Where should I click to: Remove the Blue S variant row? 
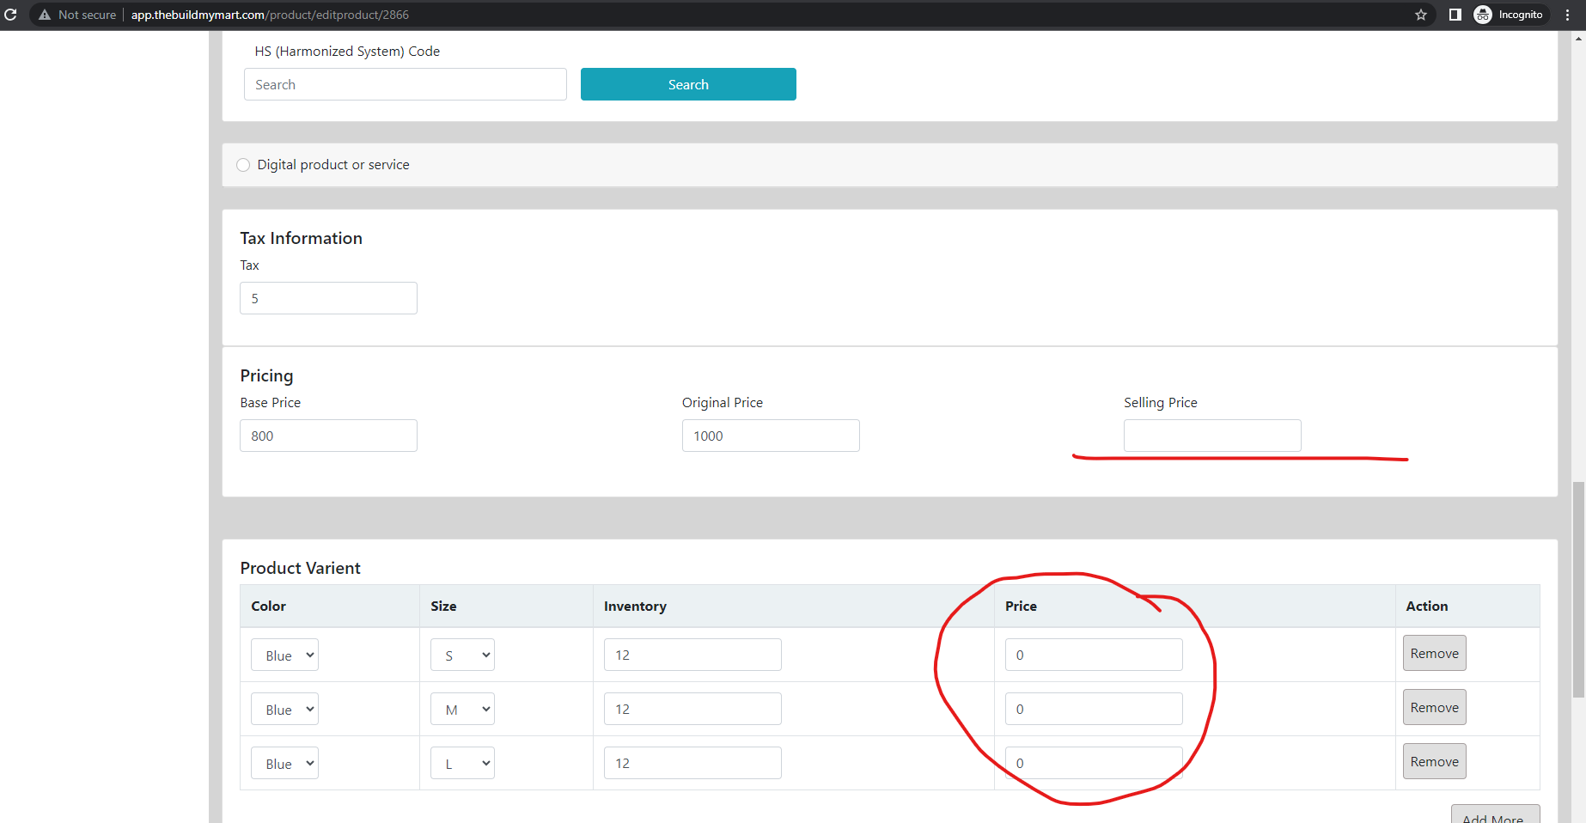(1434, 653)
